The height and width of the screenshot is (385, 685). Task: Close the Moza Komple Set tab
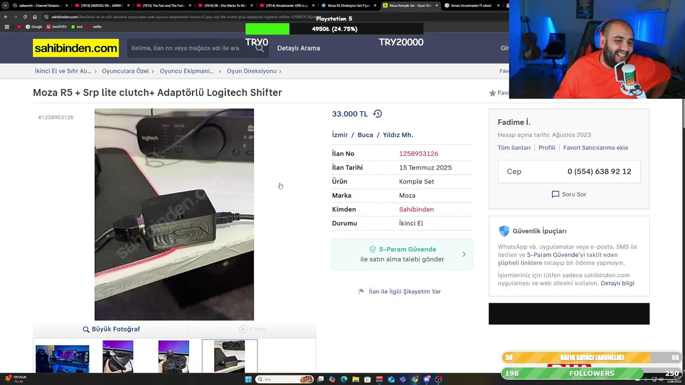(x=436, y=5)
